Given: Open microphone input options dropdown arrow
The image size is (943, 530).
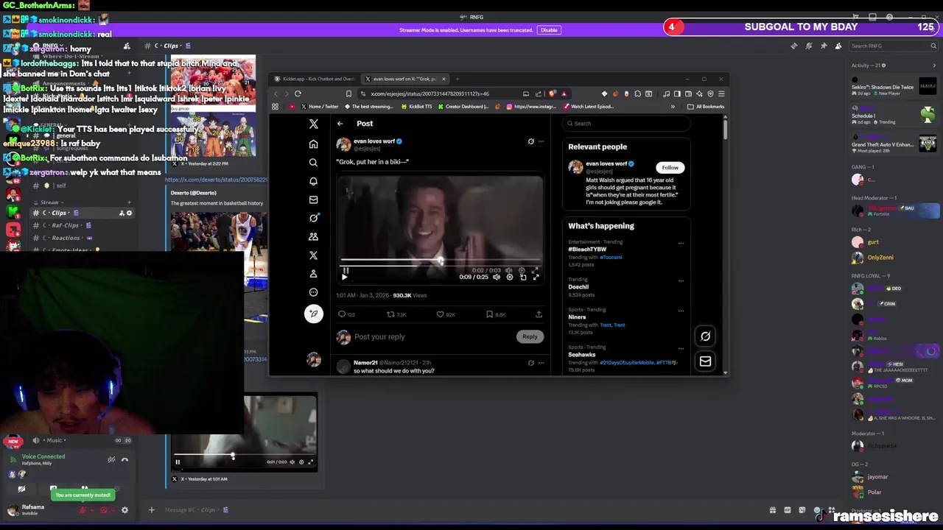Looking at the screenshot, I should (x=91, y=510).
